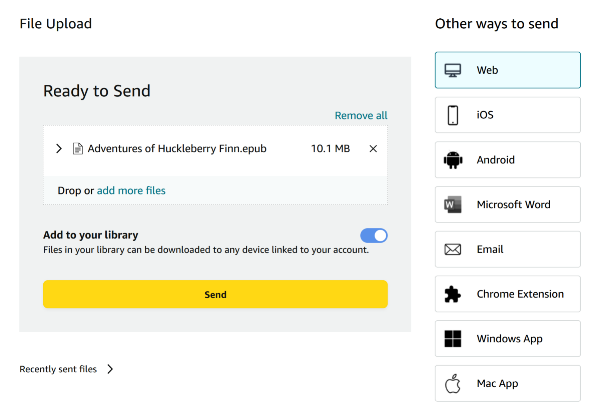Expand details for Adventures of Huckleberry Finn.epub
The image size is (603, 413).
click(x=58, y=148)
